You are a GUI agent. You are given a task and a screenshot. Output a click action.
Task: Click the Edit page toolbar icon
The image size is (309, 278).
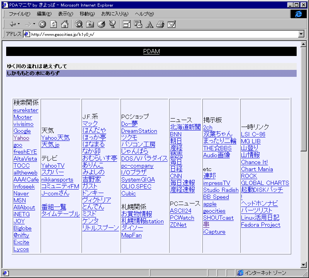coord(171,24)
